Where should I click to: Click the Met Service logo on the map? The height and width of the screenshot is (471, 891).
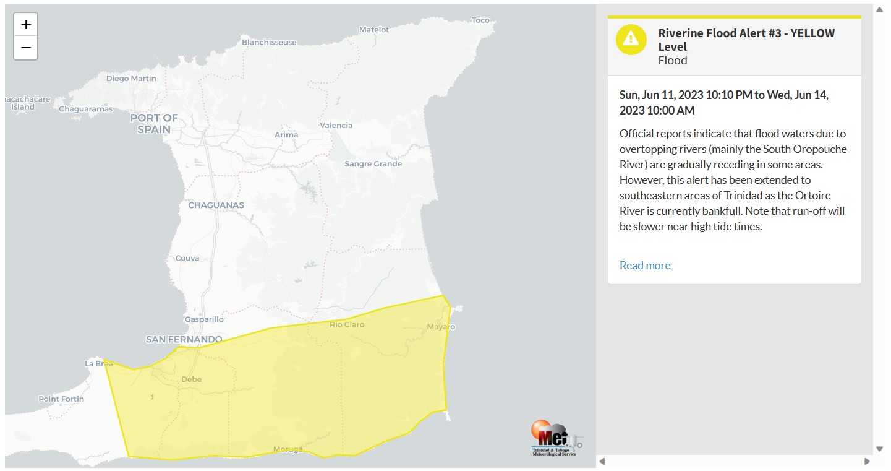[556, 438]
